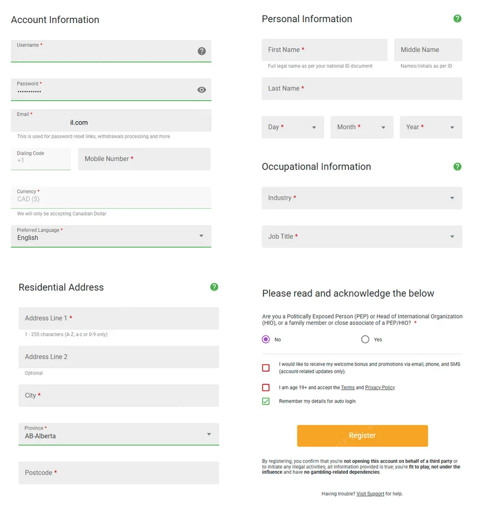Expand the Job Title dropdown
The height and width of the screenshot is (516, 478).
(362, 237)
